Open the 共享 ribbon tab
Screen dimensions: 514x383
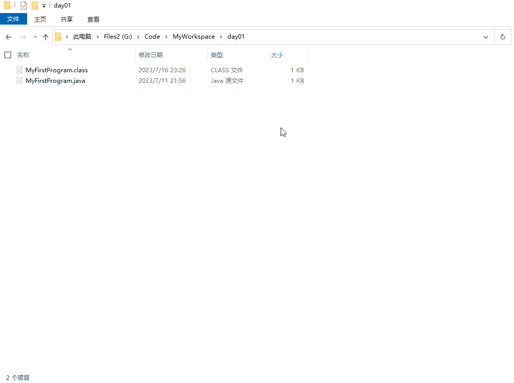point(67,19)
